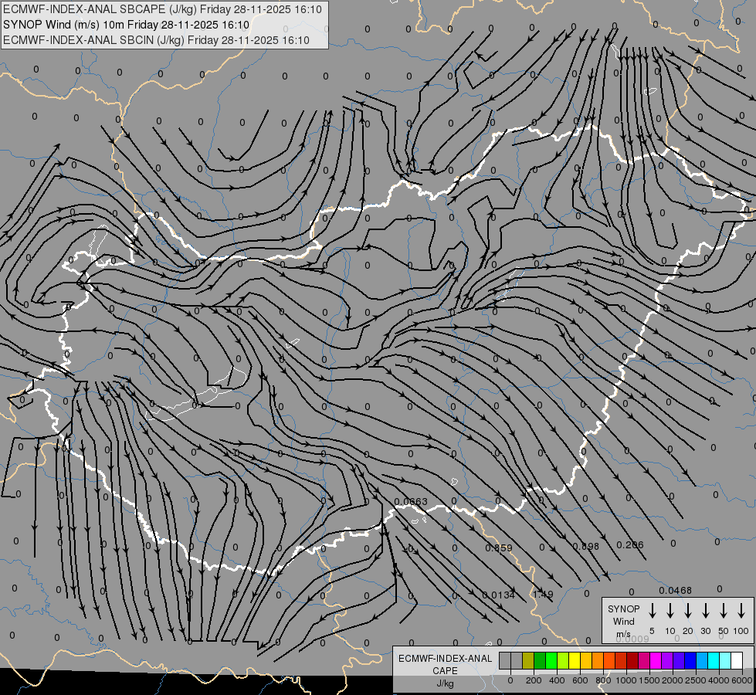
Task: Click the 50 m/s wind arrow in legend
Action: point(724,611)
